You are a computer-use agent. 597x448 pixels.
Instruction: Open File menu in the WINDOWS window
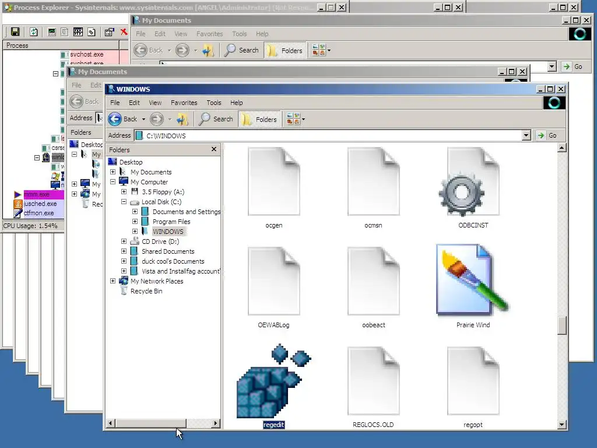coord(115,103)
